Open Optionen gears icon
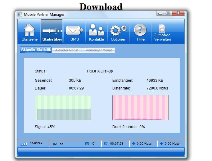The height and width of the screenshot is (161, 212). [119, 30]
